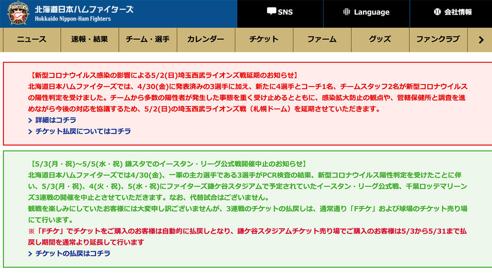Click the チケットの払戻はコチラ link
The width and height of the screenshot is (492, 276).
[x=73, y=254]
